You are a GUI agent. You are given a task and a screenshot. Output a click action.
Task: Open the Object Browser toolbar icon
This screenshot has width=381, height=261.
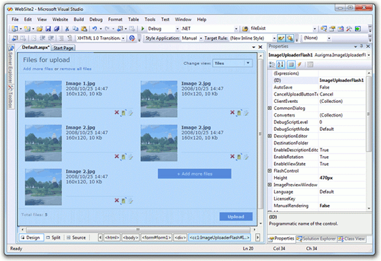tap(341, 29)
